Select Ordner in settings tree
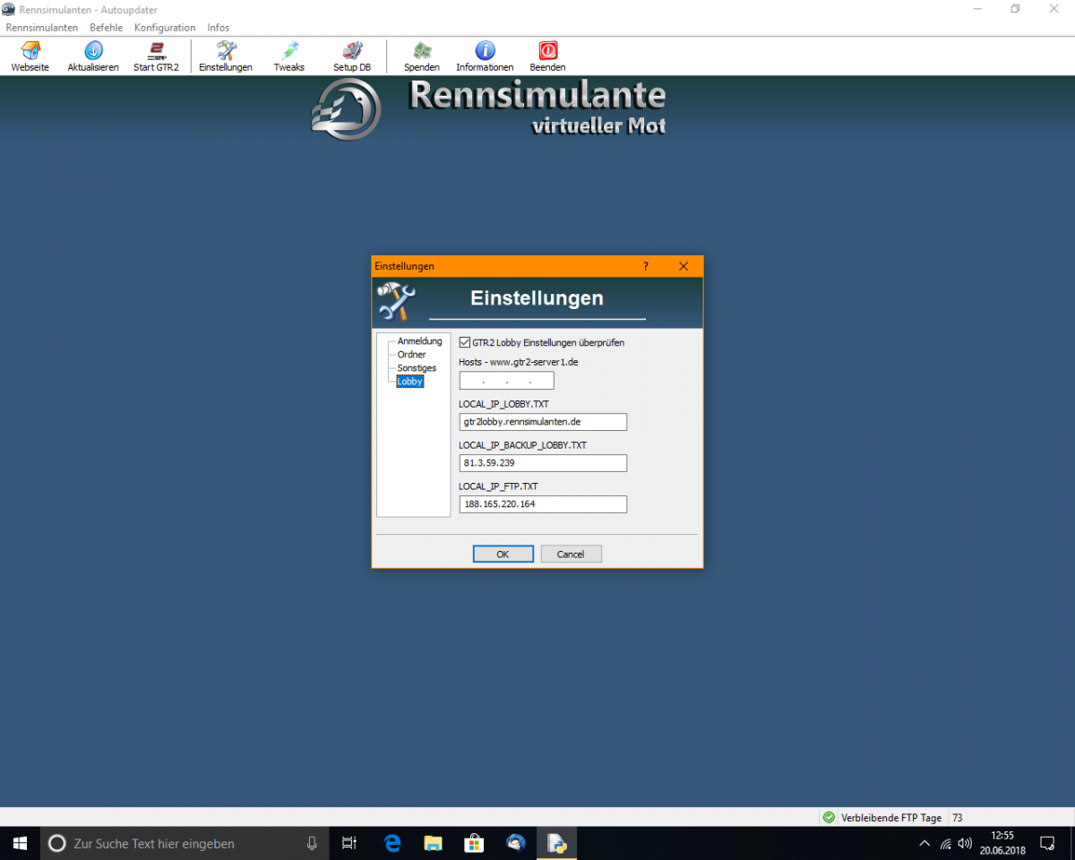1075x860 pixels. (411, 355)
